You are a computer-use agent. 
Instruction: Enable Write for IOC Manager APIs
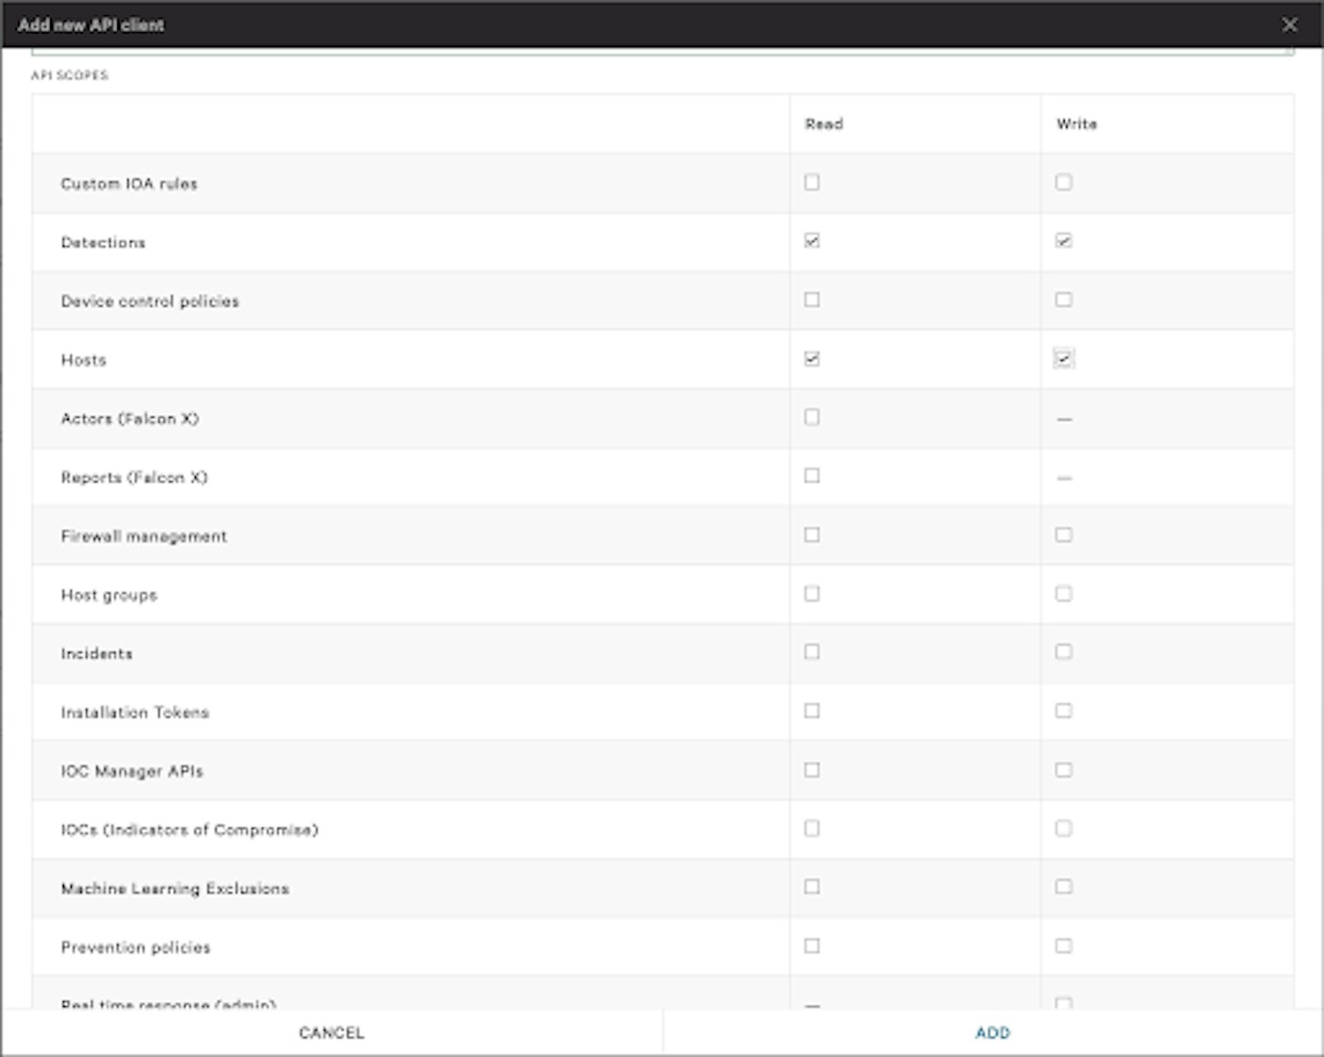point(1064,770)
